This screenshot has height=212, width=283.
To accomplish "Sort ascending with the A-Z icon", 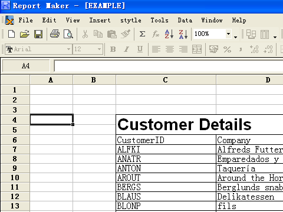I will point(169,34).
